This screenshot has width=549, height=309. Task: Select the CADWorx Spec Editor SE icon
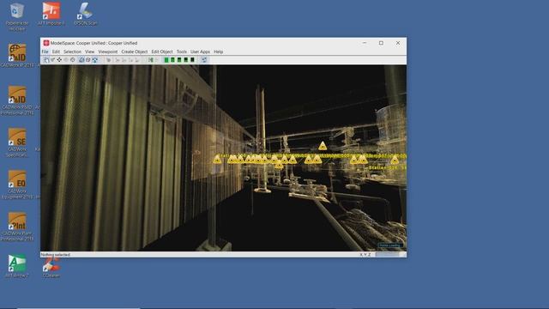[x=17, y=143]
